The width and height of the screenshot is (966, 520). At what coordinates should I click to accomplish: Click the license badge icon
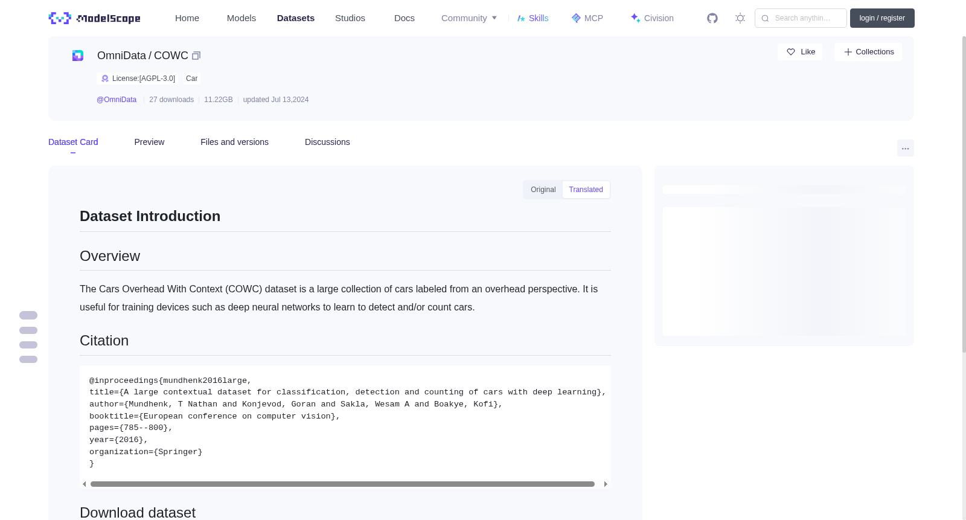coord(105,79)
